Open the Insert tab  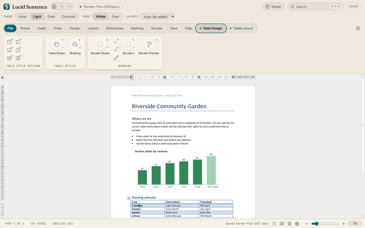point(42,28)
